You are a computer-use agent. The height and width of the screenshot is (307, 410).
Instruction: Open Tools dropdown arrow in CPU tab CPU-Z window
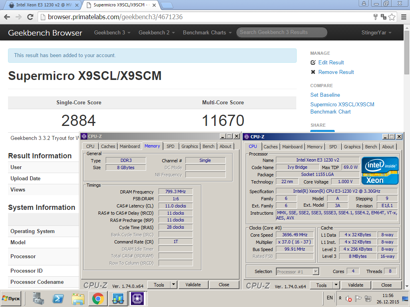point(336,285)
